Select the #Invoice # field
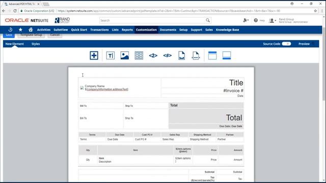This screenshot has height=183, width=326. click(x=233, y=90)
